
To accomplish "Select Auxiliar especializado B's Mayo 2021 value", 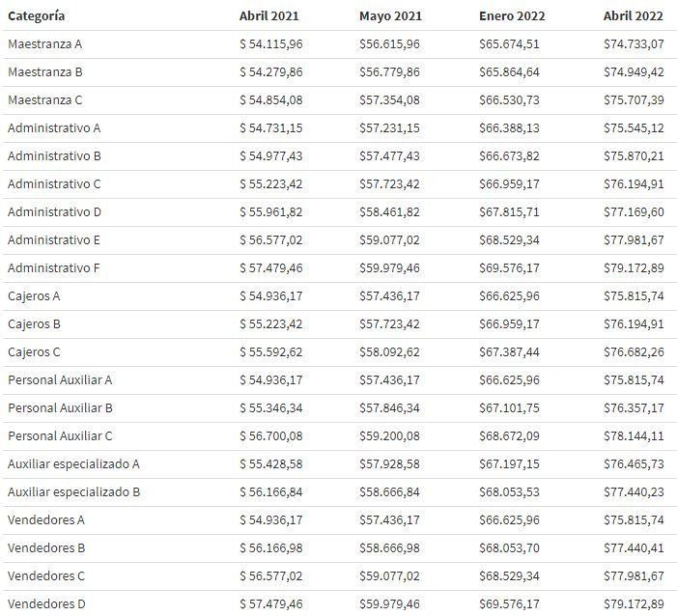I will point(391,492).
